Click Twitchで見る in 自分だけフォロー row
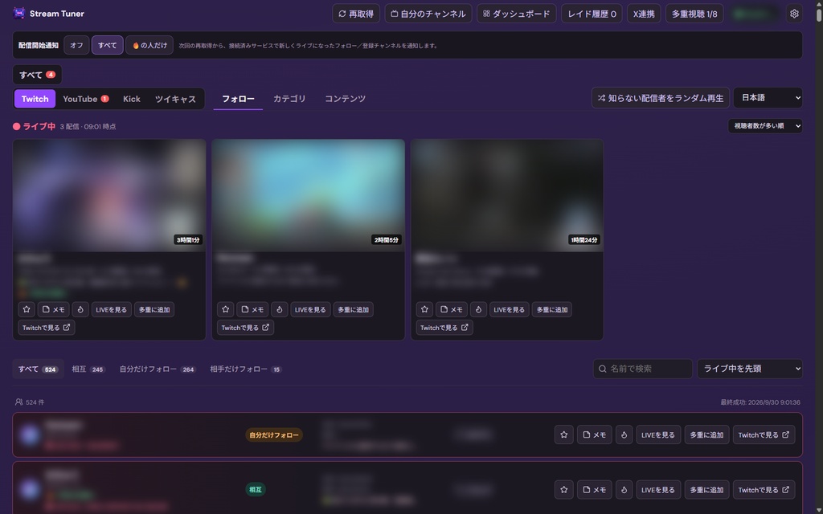This screenshot has height=514, width=823. tap(764, 434)
